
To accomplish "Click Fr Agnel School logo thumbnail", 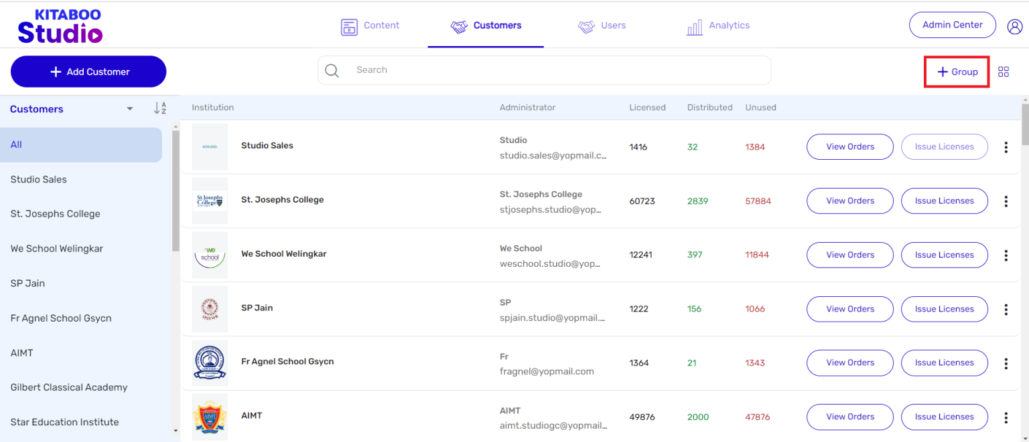I will pos(210,362).
